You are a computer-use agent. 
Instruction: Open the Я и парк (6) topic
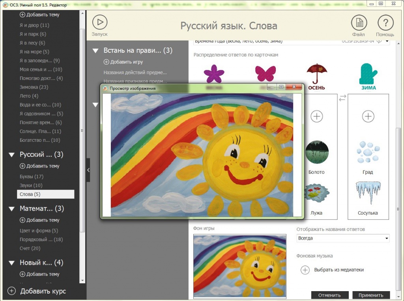pos(33,34)
